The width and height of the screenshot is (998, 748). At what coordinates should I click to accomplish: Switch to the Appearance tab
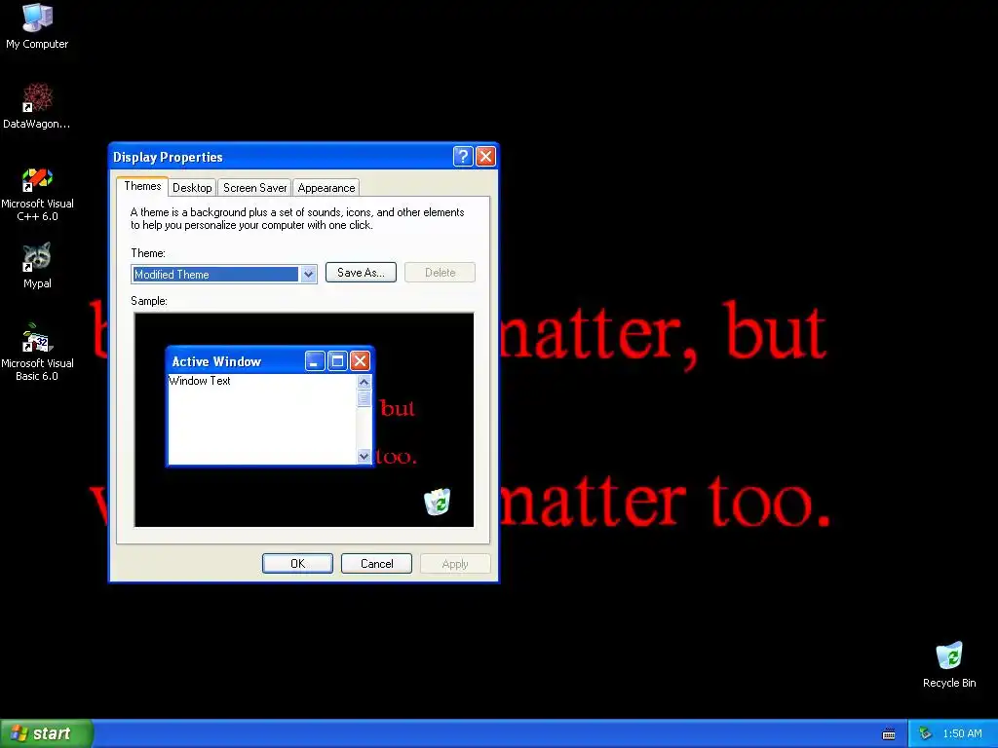[326, 188]
